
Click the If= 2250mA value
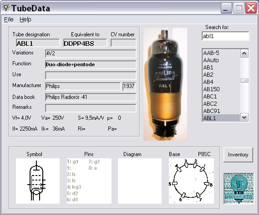click(x=25, y=128)
